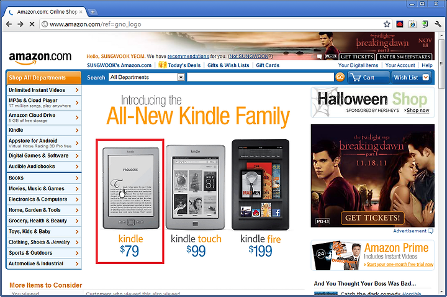The image size is (447, 297).
Task: Select the Kindle Fire $199 product image
Action: click(261, 185)
